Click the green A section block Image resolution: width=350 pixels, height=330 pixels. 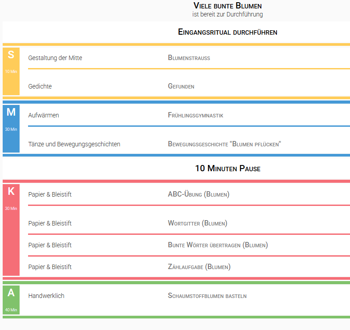point(11,300)
